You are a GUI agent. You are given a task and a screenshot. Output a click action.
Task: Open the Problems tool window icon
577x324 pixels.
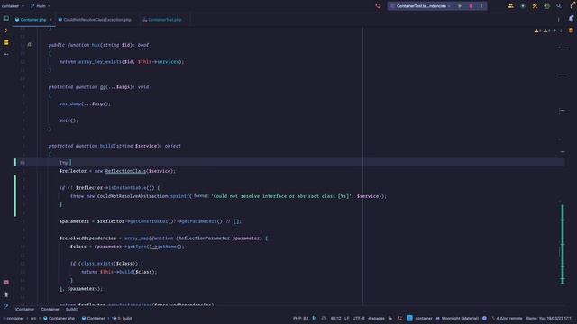coord(6,294)
